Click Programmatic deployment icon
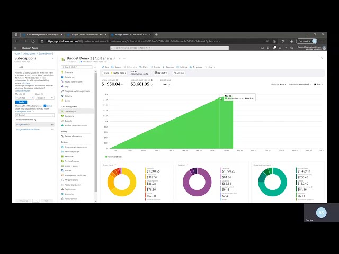The image size is (339, 254). point(63,147)
